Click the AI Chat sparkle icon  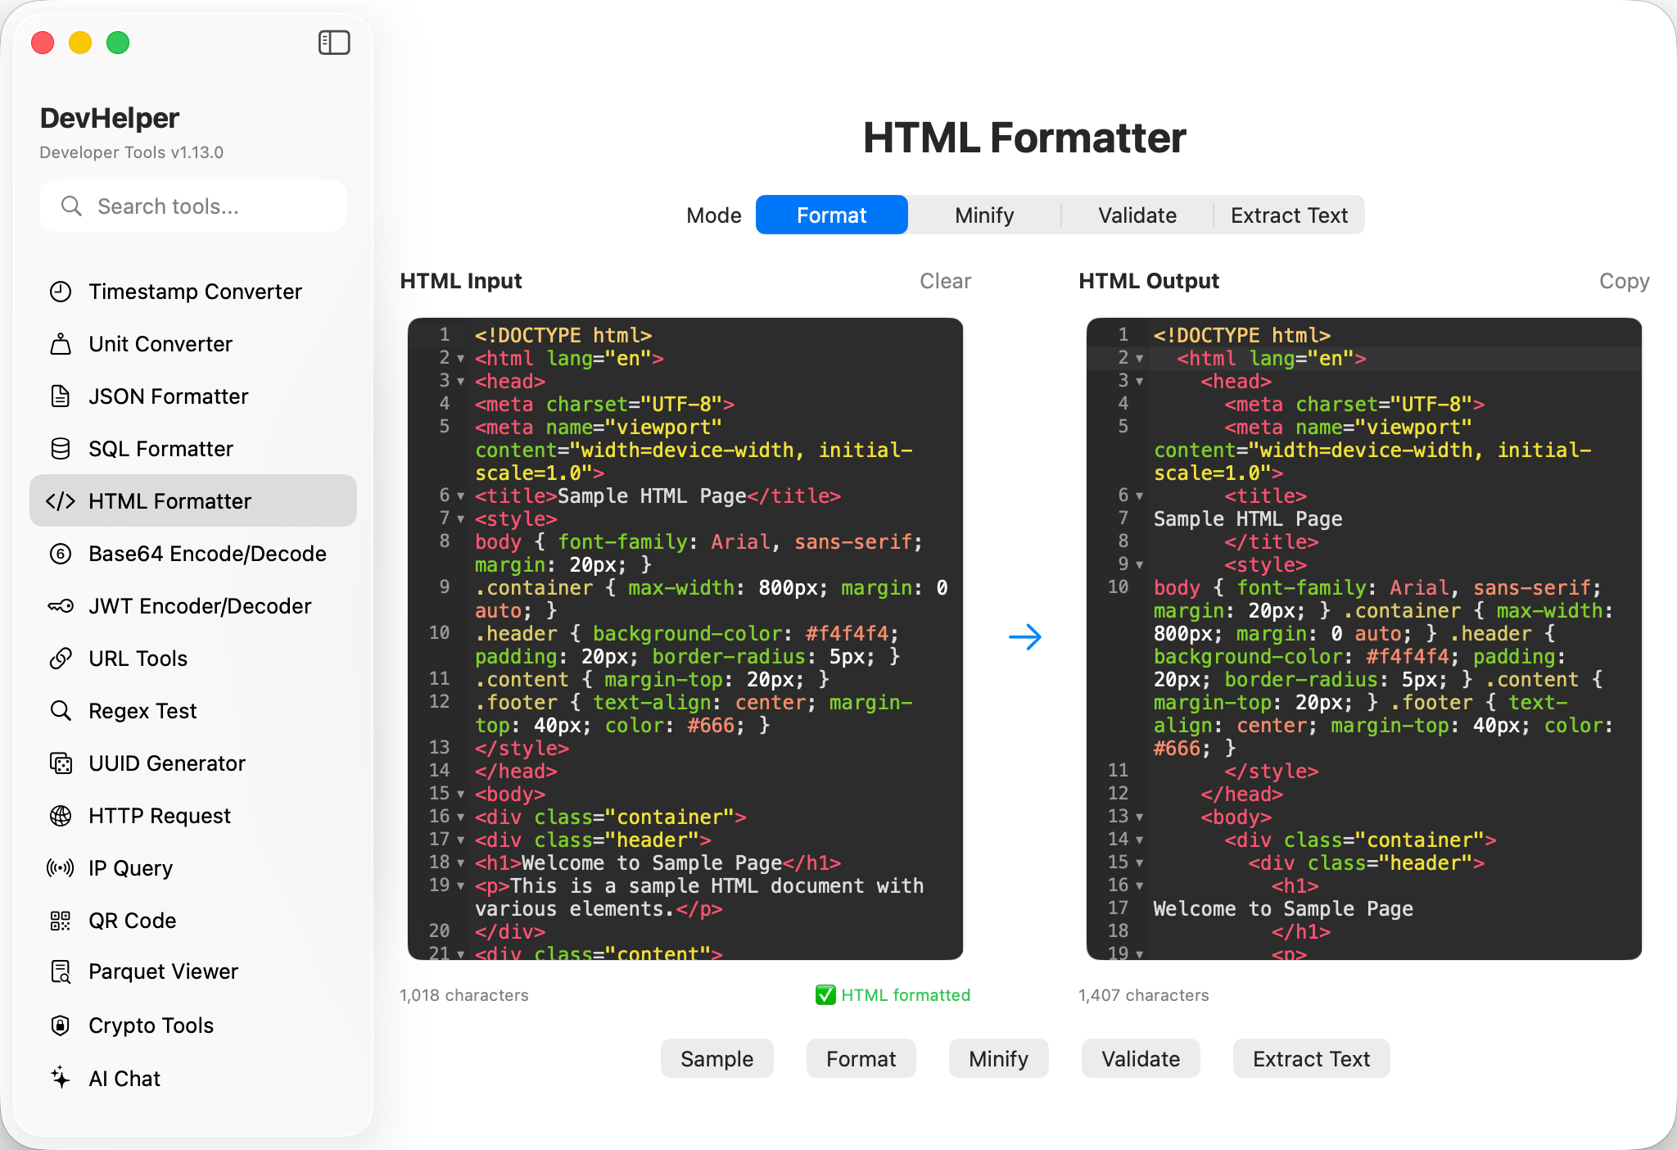pyautogui.click(x=61, y=1078)
